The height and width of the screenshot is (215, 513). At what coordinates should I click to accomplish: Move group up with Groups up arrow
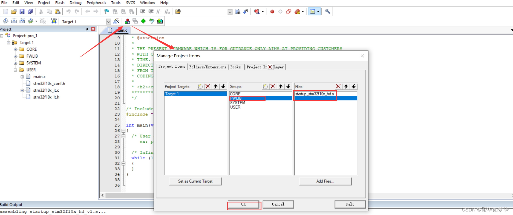click(281, 86)
